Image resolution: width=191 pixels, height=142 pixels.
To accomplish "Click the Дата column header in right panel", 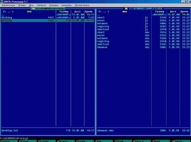I will coord(173,12).
